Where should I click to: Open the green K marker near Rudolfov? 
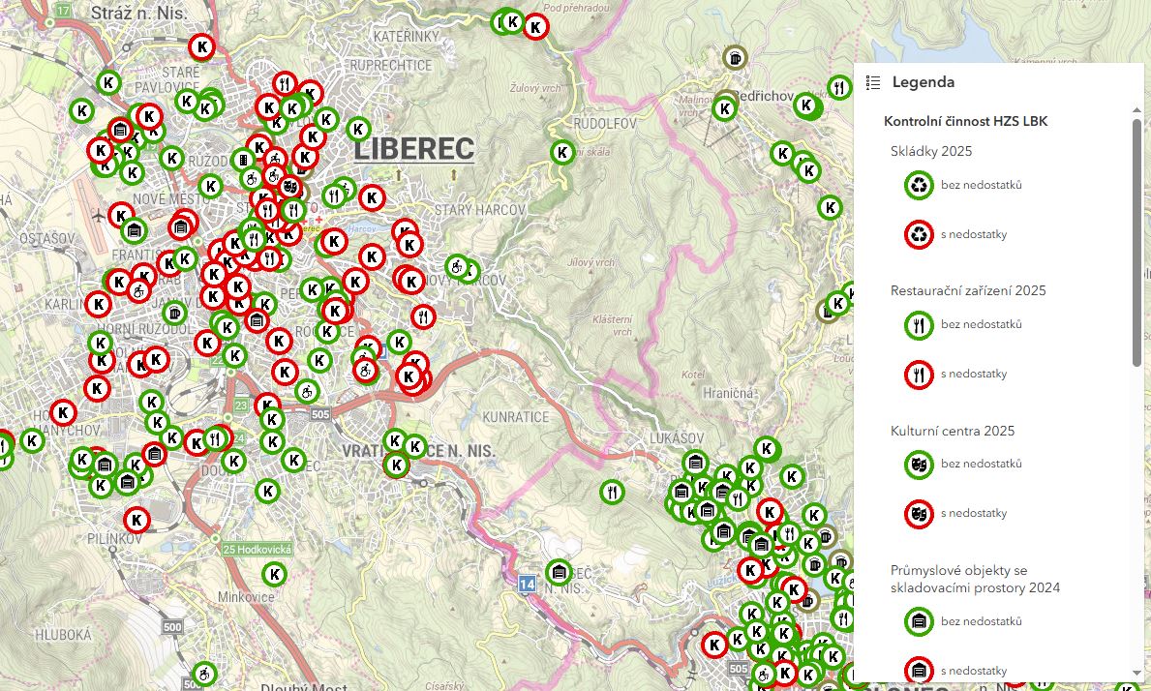tap(562, 152)
